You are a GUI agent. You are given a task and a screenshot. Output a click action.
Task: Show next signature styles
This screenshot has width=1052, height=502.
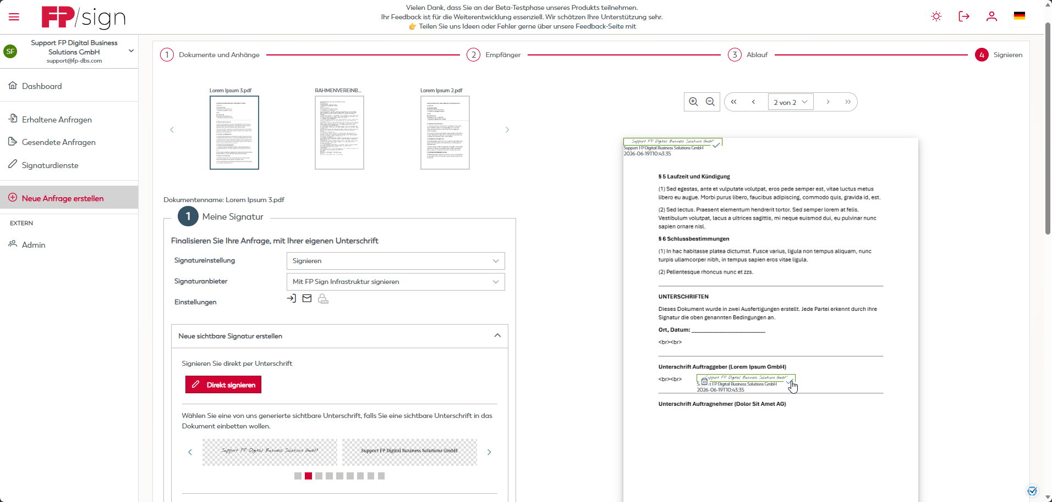coord(489,452)
